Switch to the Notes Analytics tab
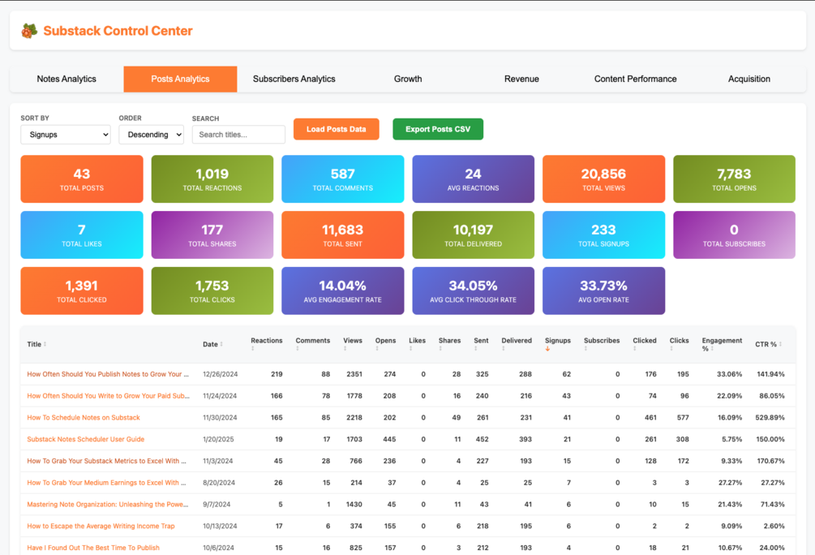The height and width of the screenshot is (555, 815). pos(66,79)
